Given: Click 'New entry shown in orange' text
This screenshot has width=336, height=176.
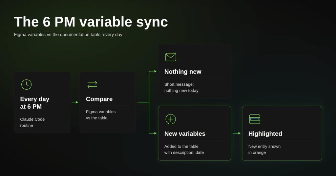Looking at the screenshot, I should tap(264, 150).
